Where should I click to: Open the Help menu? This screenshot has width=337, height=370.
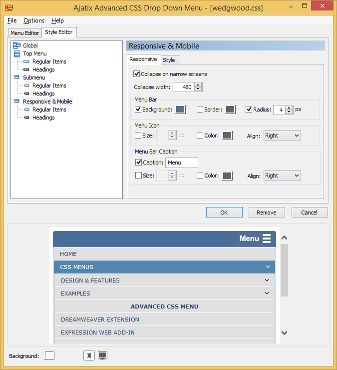tap(57, 20)
